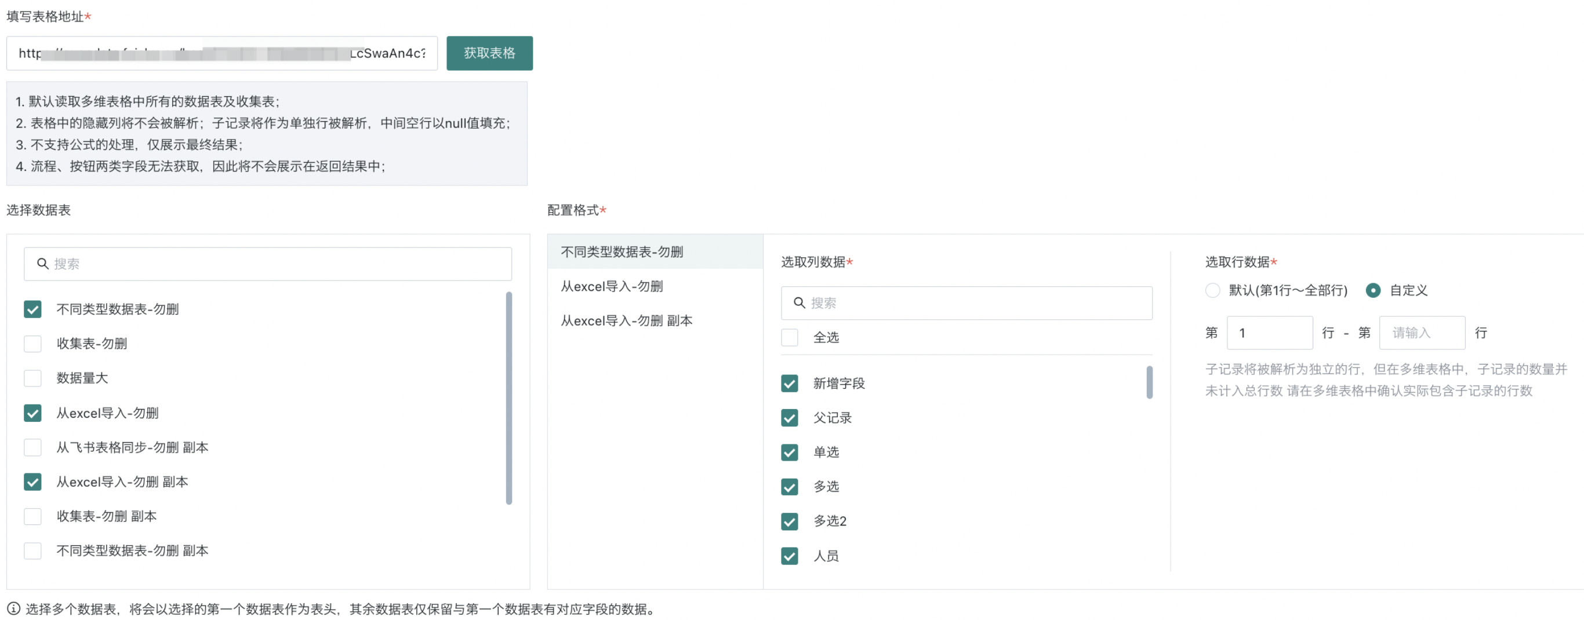The image size is (1584, 620).
Task: Toggle the 全选 column checkbox
Action: (x=790, y=337)
